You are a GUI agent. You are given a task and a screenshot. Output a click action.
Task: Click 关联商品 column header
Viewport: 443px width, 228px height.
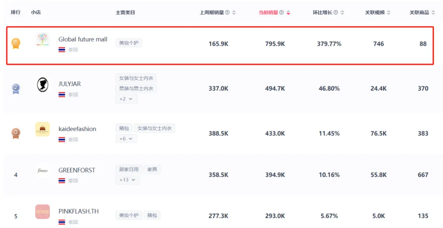(x=420, y=12)
